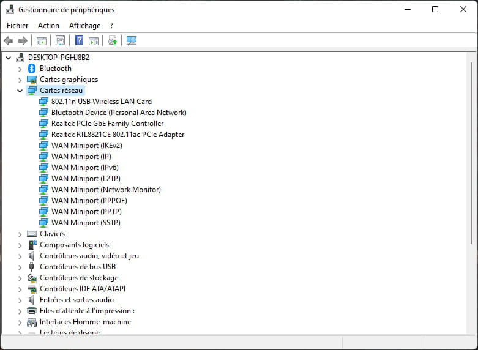Expand Files d'attente à l'impression category
478x350 pixels.
point(20,311)
